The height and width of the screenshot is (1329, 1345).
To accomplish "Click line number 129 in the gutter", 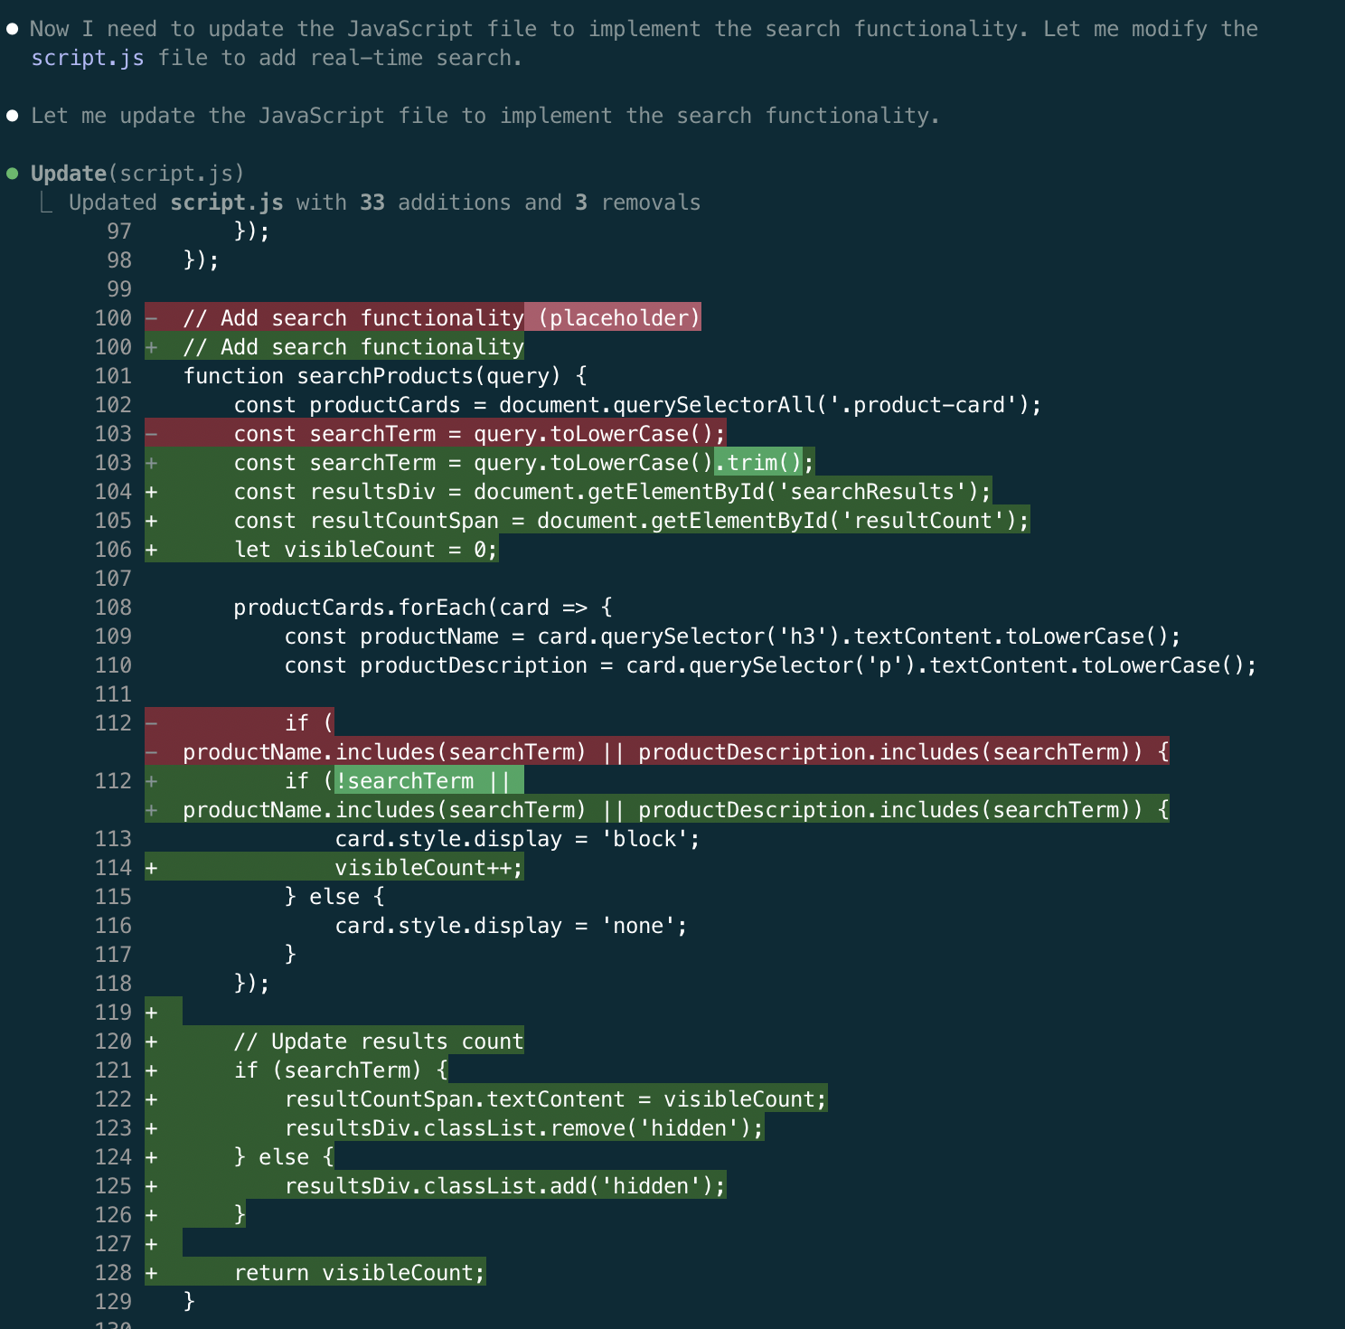I will (113, 1302).
